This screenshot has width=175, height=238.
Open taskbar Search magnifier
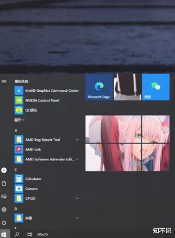17,235
